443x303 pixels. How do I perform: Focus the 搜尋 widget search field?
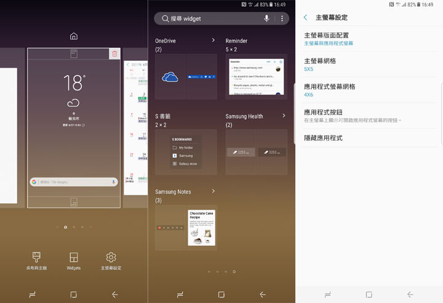(221, 18)
